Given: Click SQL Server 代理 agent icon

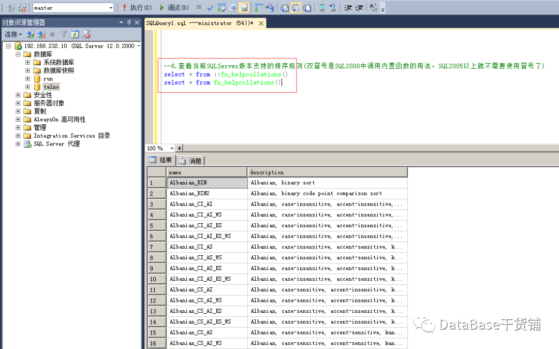Looking at the screenshot, I should pos(27,144).
